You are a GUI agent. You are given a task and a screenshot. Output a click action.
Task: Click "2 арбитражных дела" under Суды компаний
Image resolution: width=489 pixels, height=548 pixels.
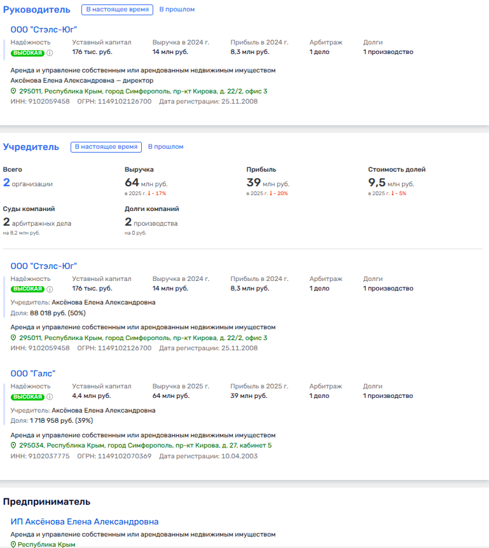(x=37, y=223)
